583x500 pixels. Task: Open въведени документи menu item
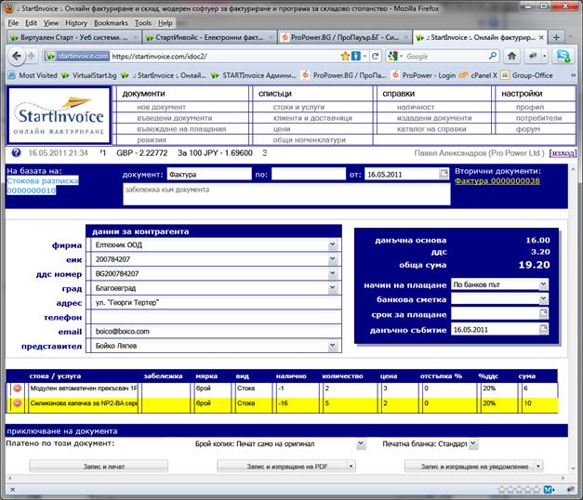[175, 118]
